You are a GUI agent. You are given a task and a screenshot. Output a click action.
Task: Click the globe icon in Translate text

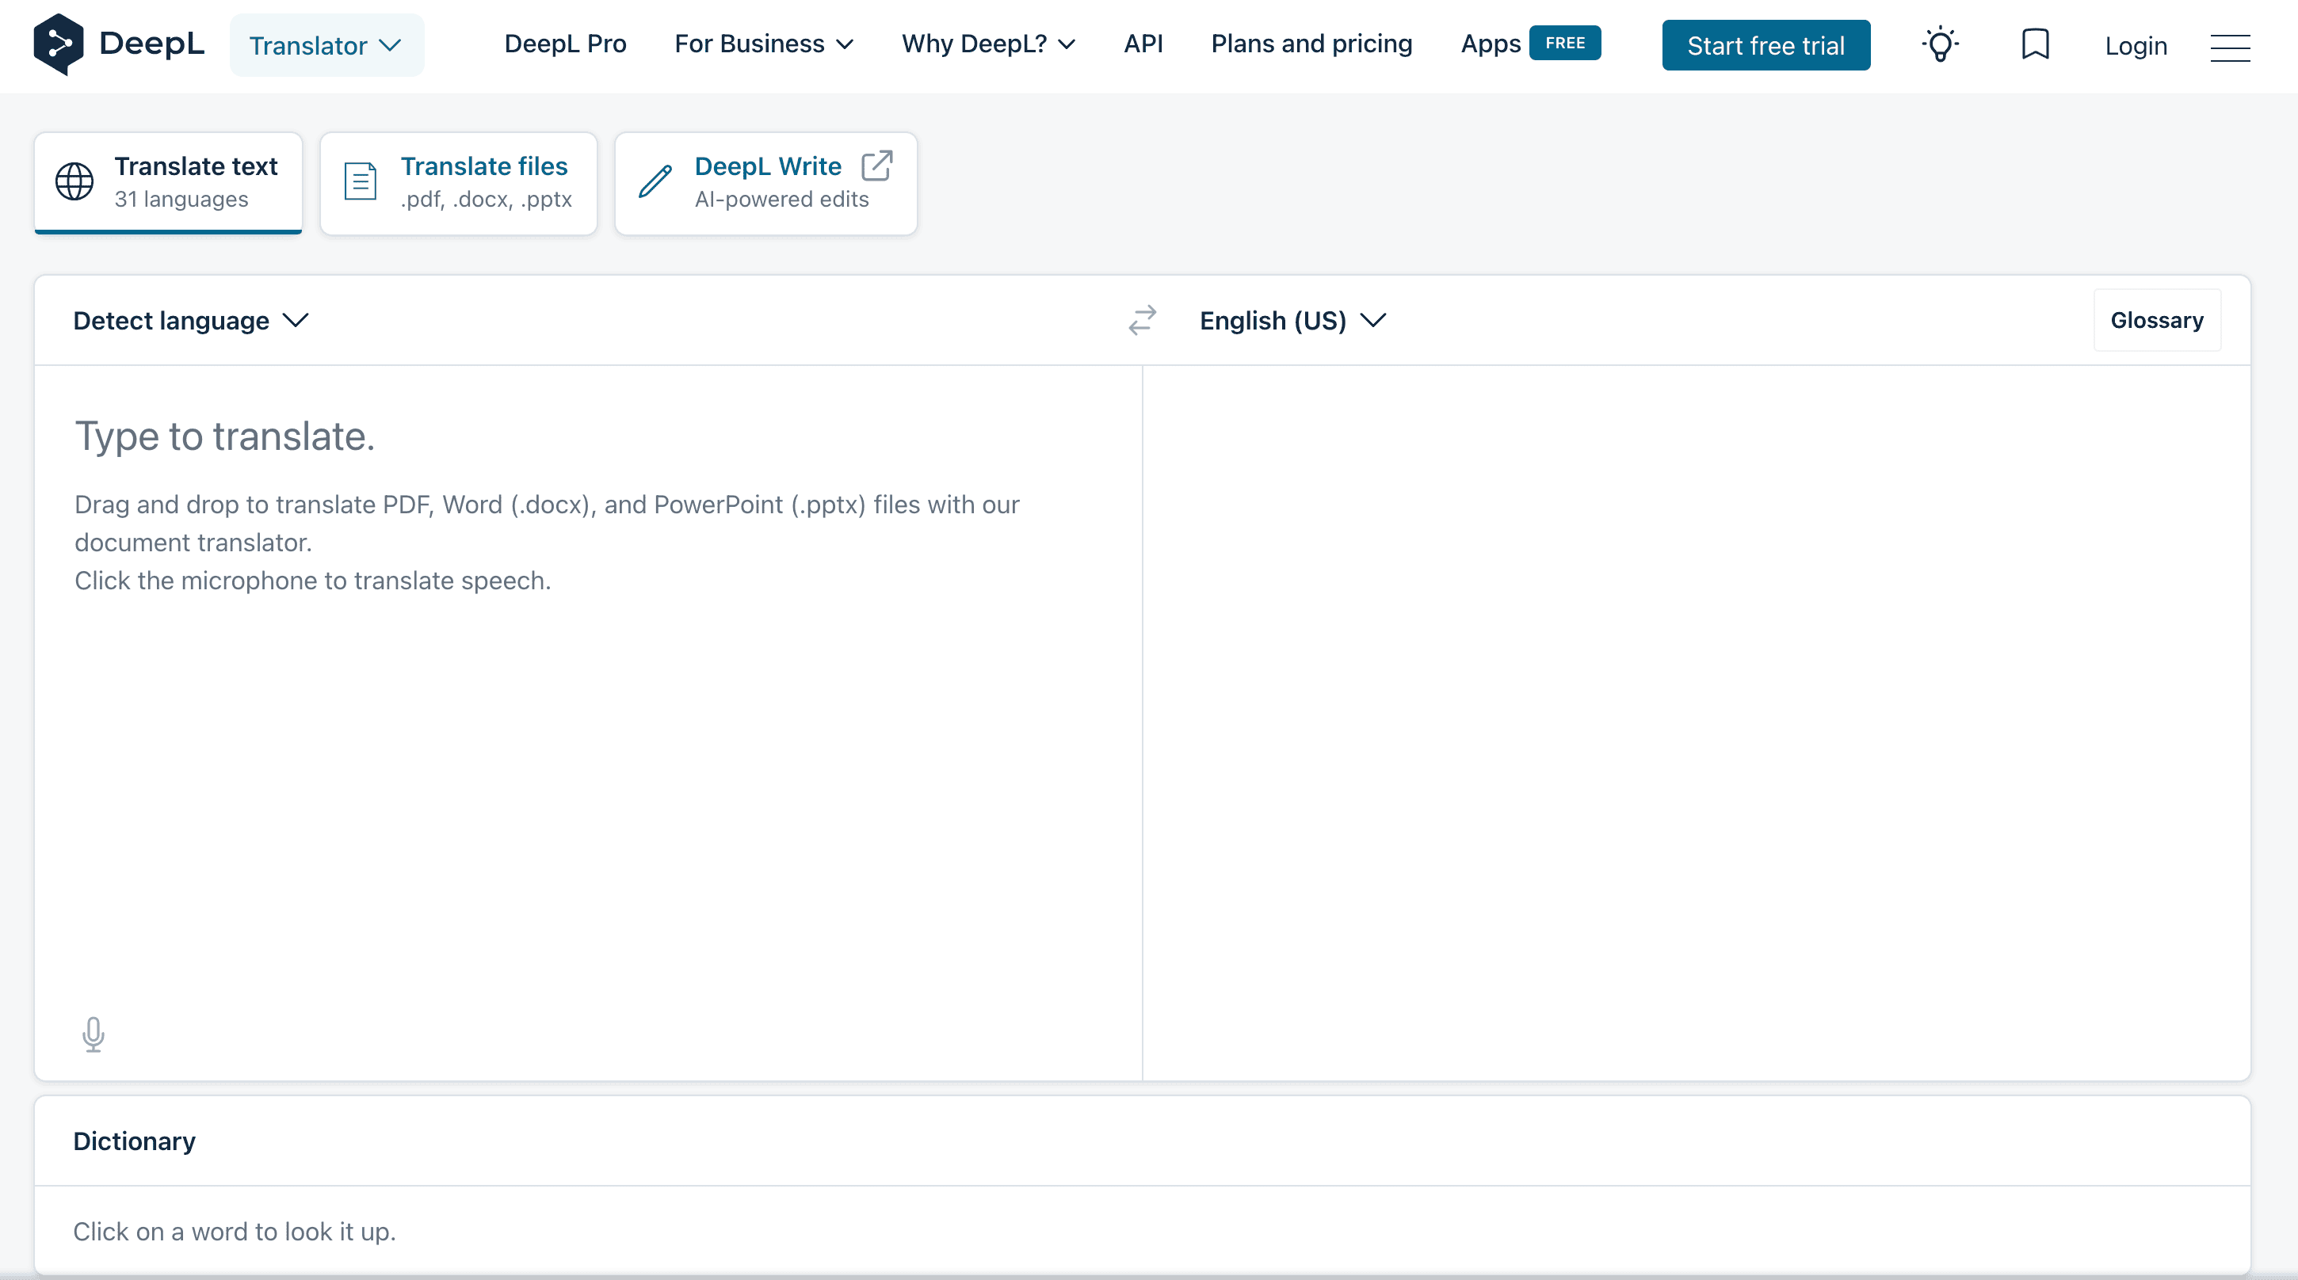point(75,182)
